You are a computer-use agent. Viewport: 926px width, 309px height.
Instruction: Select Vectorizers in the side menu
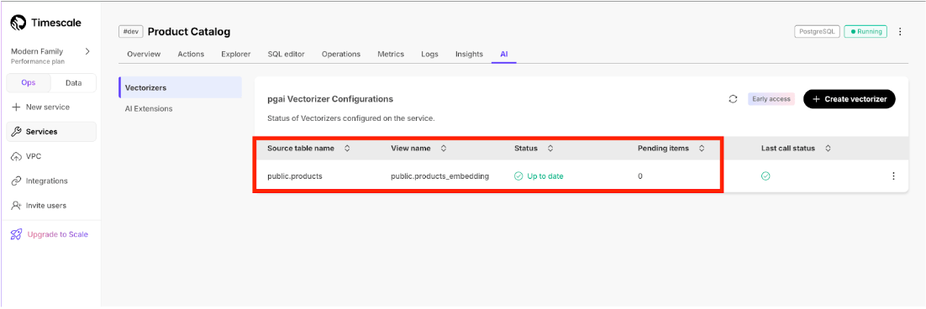click(x=180, y=87)
